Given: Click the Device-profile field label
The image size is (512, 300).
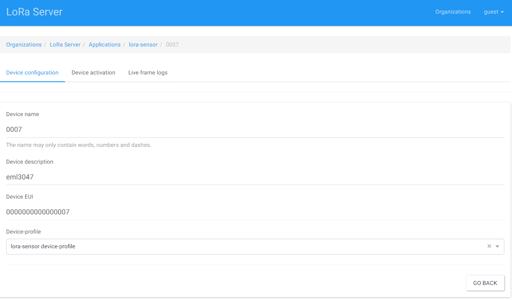Looking at the screenshot, I should (x=23, y=232).
